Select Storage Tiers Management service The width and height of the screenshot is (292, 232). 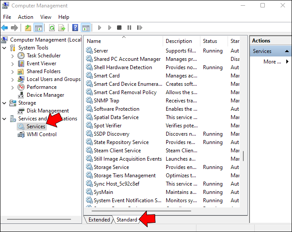(x=125, y=176)
